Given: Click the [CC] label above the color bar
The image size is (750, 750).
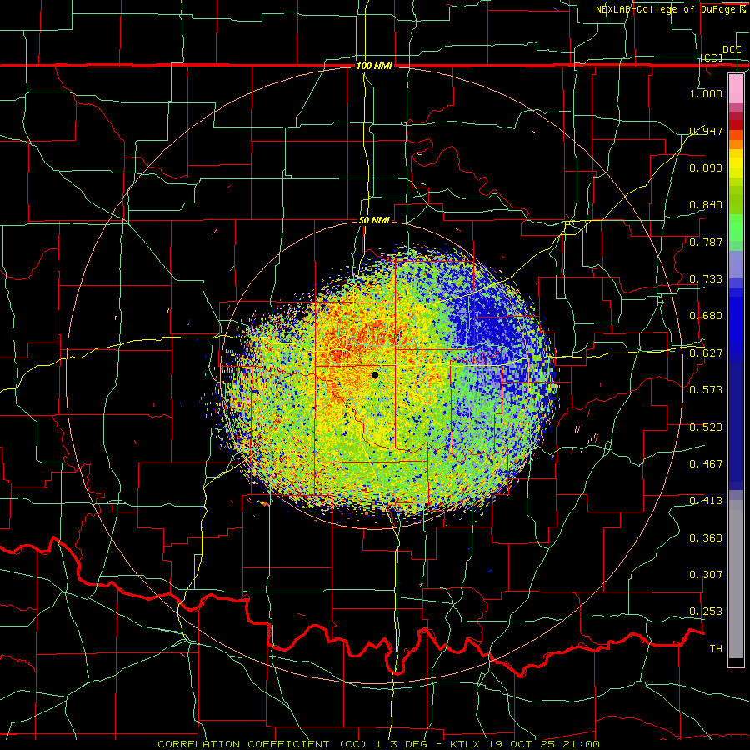Looking at the screenshot, I should click(712, 57).
